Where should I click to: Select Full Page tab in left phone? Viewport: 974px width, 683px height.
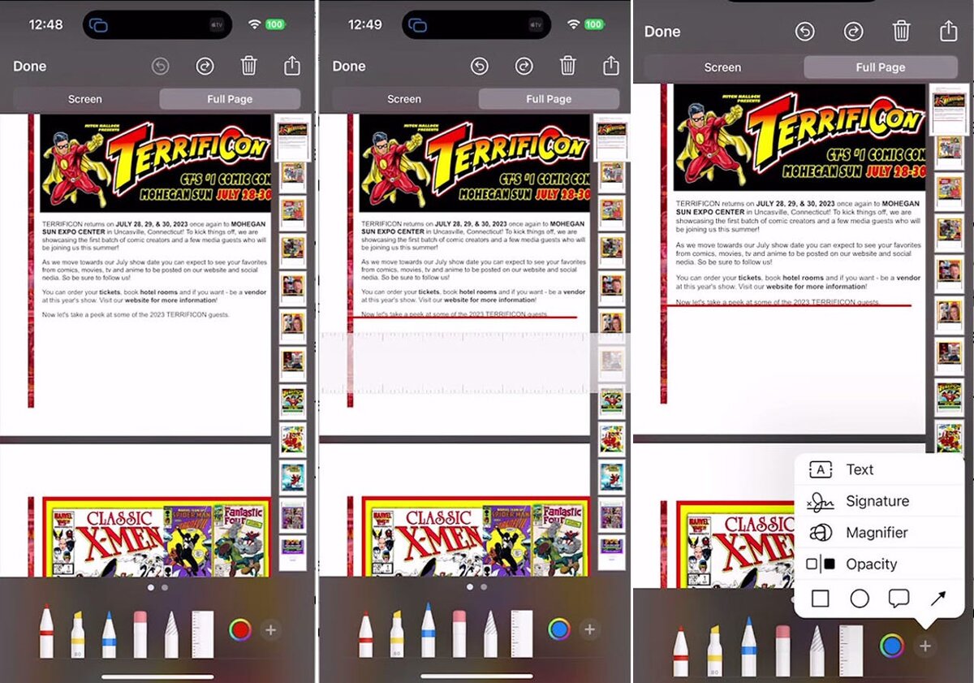(x=230, y=99)
